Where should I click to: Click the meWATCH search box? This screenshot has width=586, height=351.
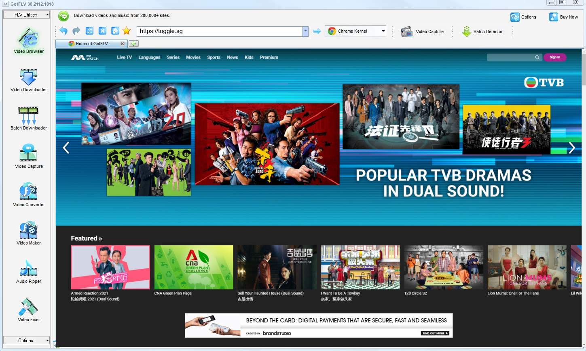click(x=510, y=57)
